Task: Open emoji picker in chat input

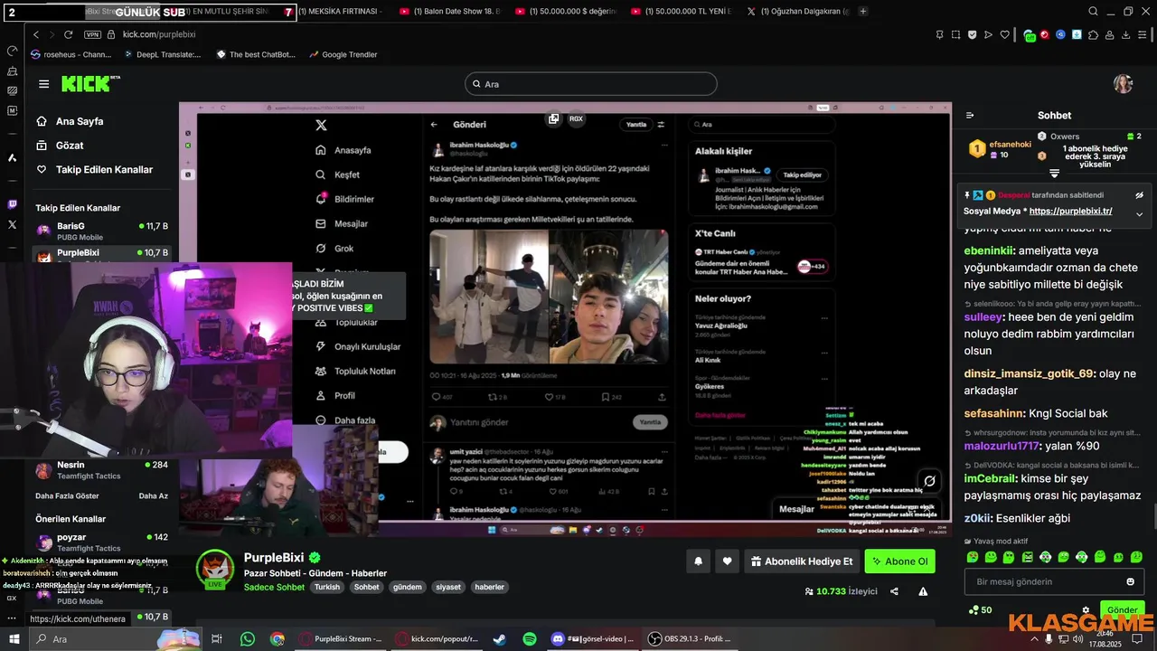Action: 1130,581
